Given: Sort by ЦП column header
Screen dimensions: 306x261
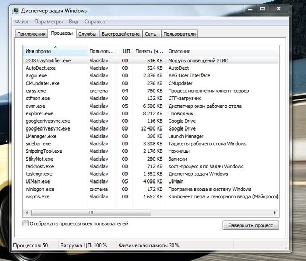Looking at the screenshot, I should (125, 51).
